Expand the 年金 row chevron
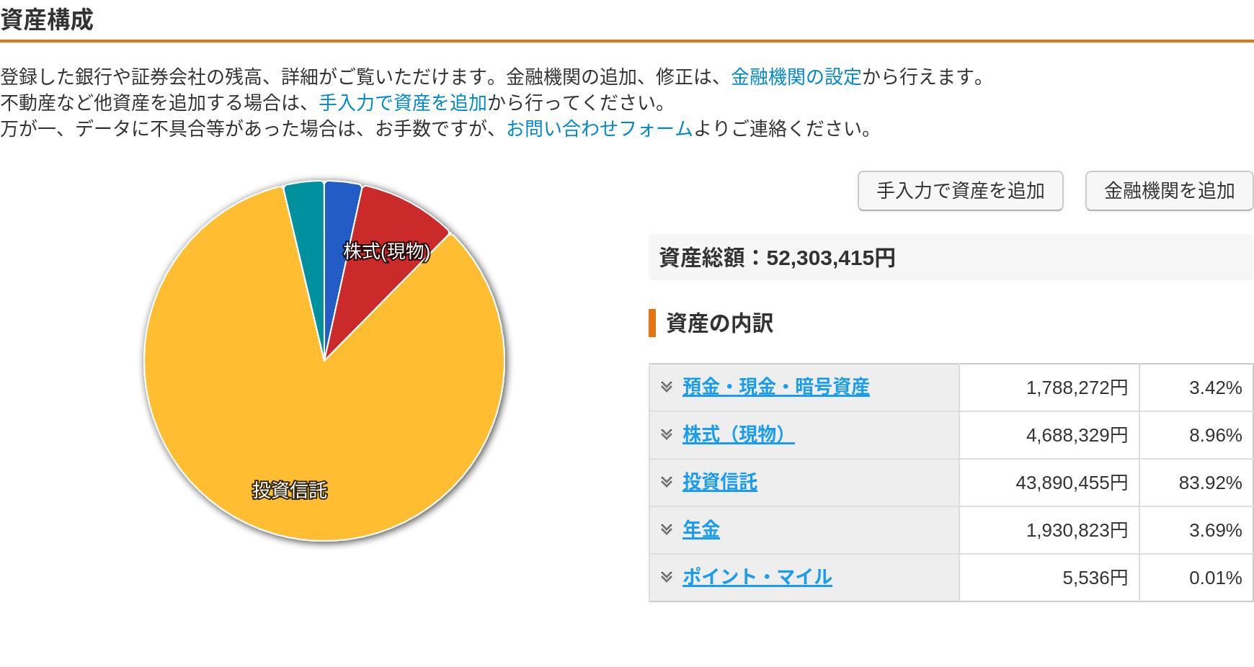 pyautogui.click(x=667, y=530)
